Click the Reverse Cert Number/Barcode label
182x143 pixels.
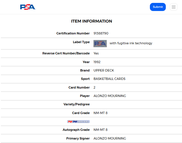click(x=66, y=54)
